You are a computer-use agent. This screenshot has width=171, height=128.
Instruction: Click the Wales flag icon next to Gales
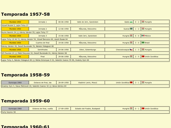131,22
